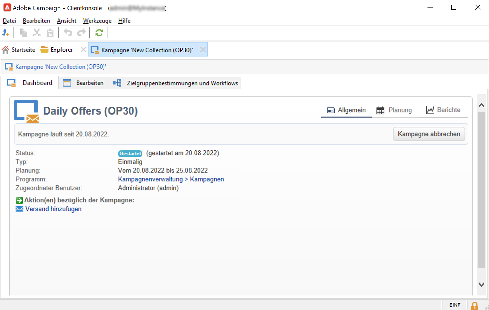Open the Bearbeiten menu in menu bar
The height and width of the screenshot is (310, 489).
point(36,21)
